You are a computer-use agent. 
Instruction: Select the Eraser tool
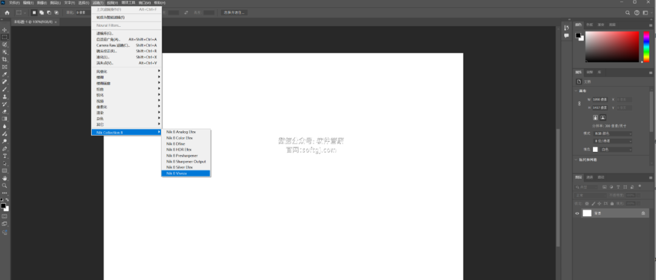5,111
